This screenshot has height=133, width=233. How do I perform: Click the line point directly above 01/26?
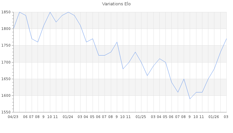214,69
